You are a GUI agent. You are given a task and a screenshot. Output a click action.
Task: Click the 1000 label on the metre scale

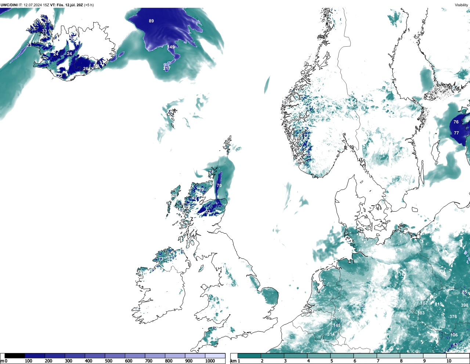pyautogui.click(x=210, y=361)
